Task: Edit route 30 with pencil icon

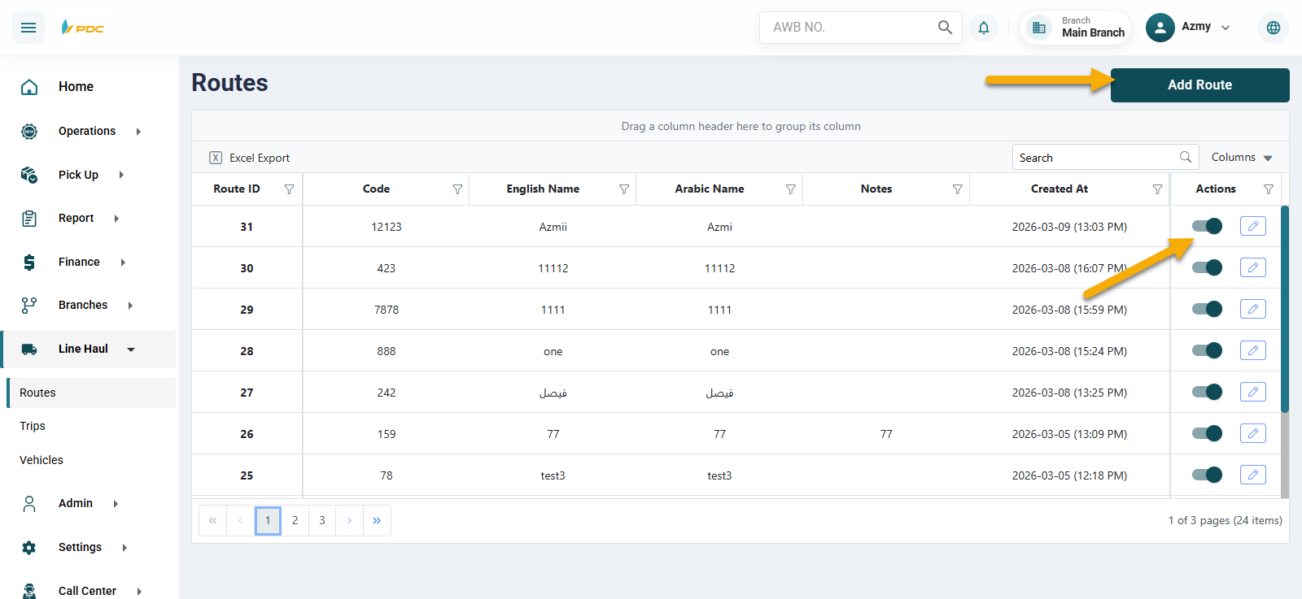Action: coord(1253,267)
